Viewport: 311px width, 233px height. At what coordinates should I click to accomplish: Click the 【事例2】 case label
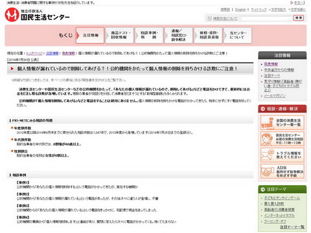[23, 194]
